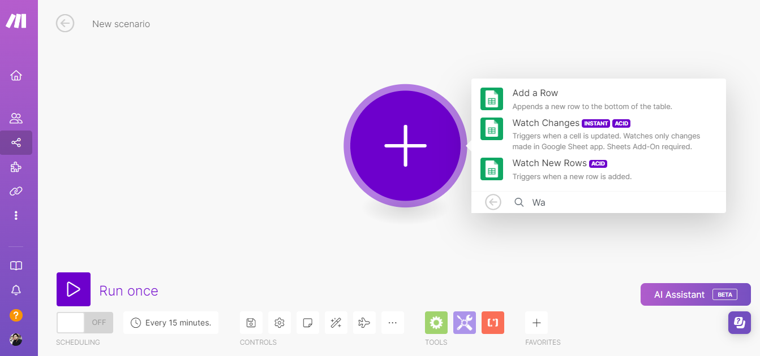Open the notifications bell icon
The height and width of the screenshot is (356, 760).
click(x=16, y=290)
